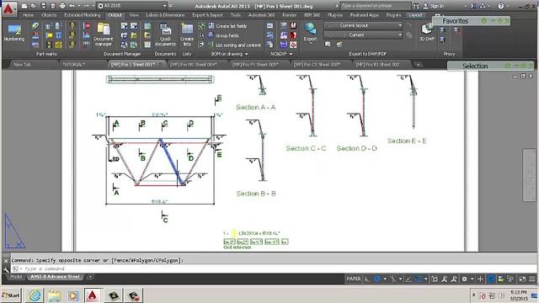This screenshot has height=303, width=539.
Task: Open the Document manager
Action: [104, 35]
